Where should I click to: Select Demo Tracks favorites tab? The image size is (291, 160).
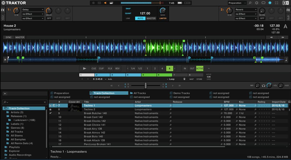[x=181, y=93]
